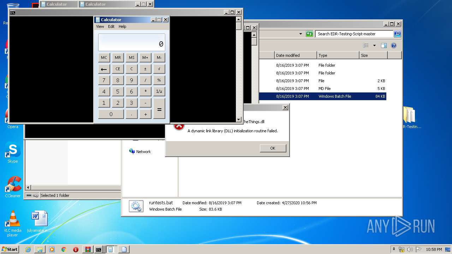Open Explorer help question mark
Viewport: 452px width, 254px height.
tap(394, 46)
